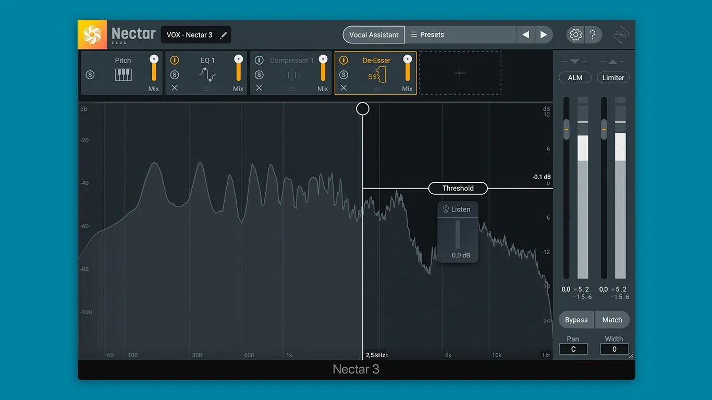
Task: Open the help question mark
Action: [593, 35]
